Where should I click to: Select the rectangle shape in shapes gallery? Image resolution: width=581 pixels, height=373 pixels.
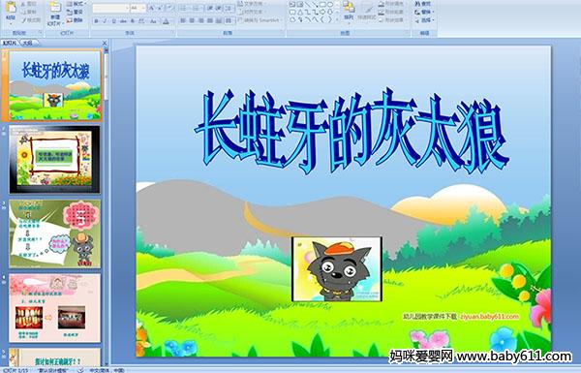tap(322, 4)
